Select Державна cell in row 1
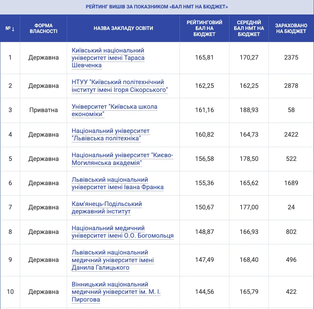 click(x=43, y=58)
